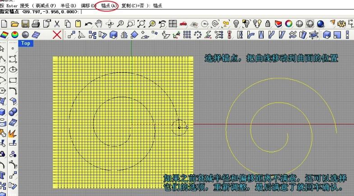Viewport: 354px width, 196px height.
Task: Click the Bend transform icon
Action: [x=251, y=35]
